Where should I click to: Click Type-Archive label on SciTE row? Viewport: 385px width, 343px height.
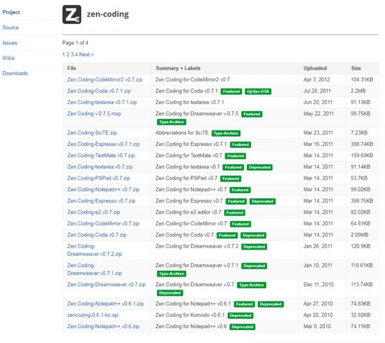click(226, 133)
